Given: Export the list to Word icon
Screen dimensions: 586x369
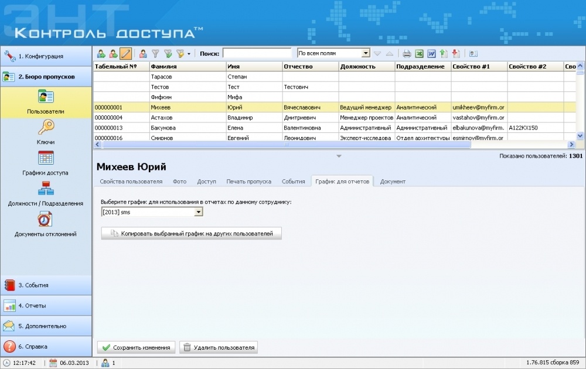Looking at the screenshot, I should coord(432,54).
